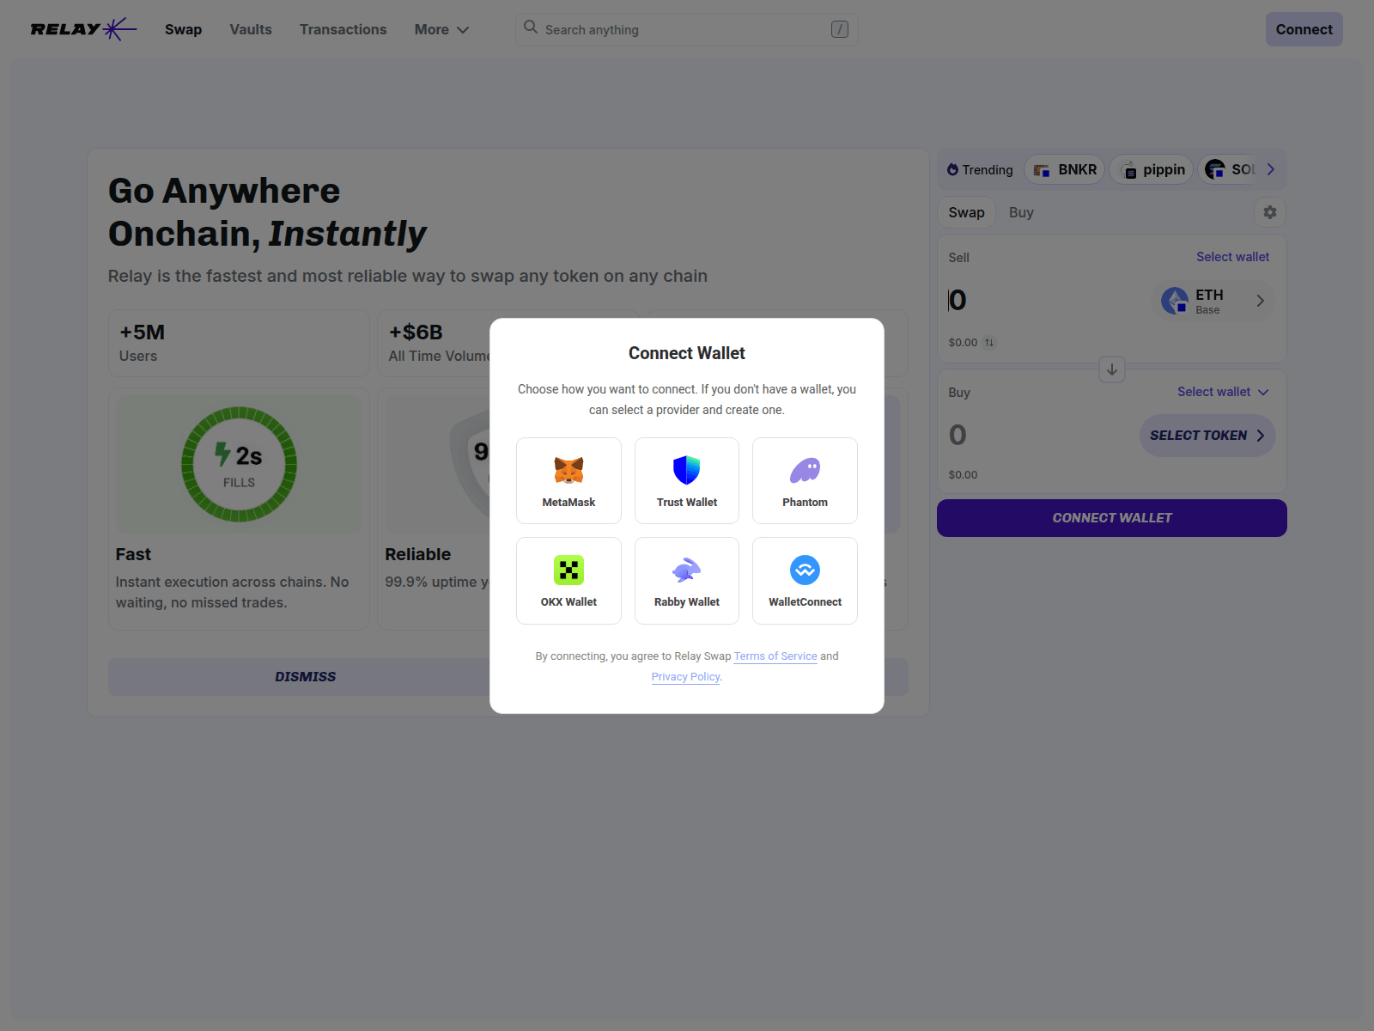Open the ETH Base token selector

point(1213,301)
